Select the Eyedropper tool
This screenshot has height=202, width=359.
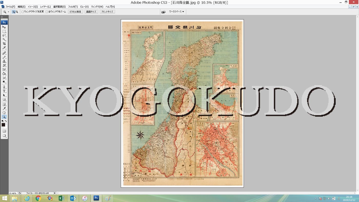(4, 109)
